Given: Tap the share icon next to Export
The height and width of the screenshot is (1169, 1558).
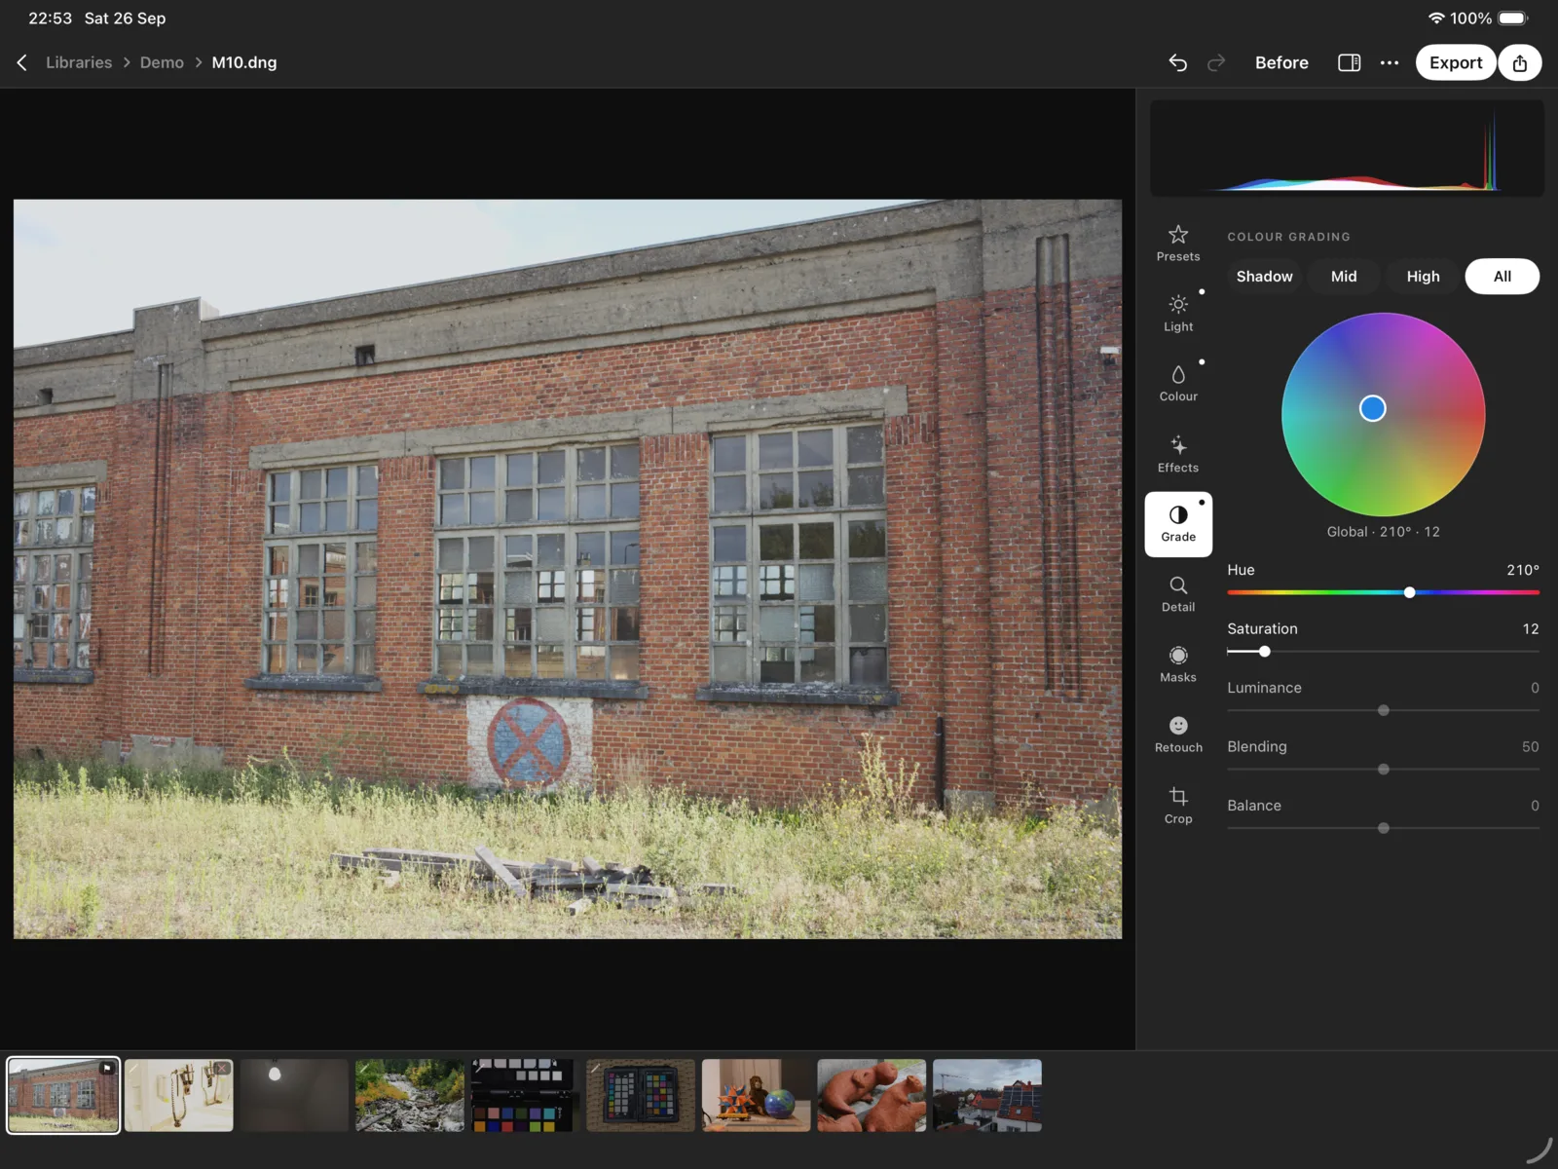Looking at the screenshot, I should 1520,62.
